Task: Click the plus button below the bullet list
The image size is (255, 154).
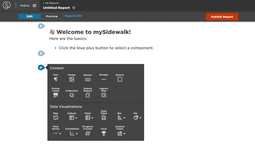Action: click(41, 53)
